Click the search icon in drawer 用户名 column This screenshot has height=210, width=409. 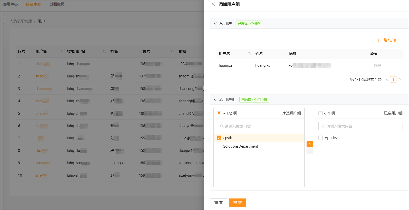pyautogui.click(x=249, y=54)
